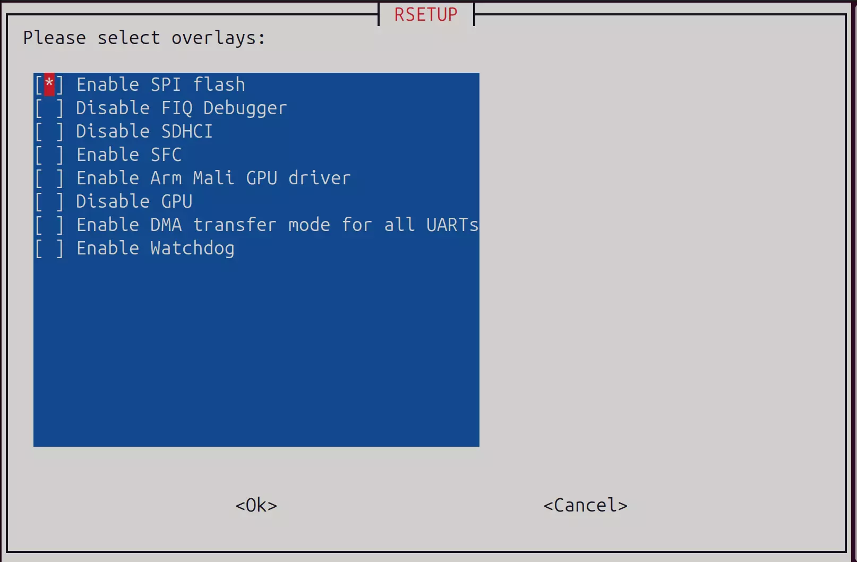Check the Disable FIQ Debugger checkbox
The image size is (857, 562).
(49, 108)
